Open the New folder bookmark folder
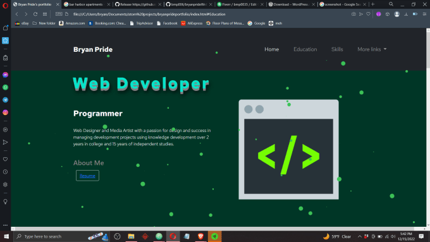 [x=44, y=23]
